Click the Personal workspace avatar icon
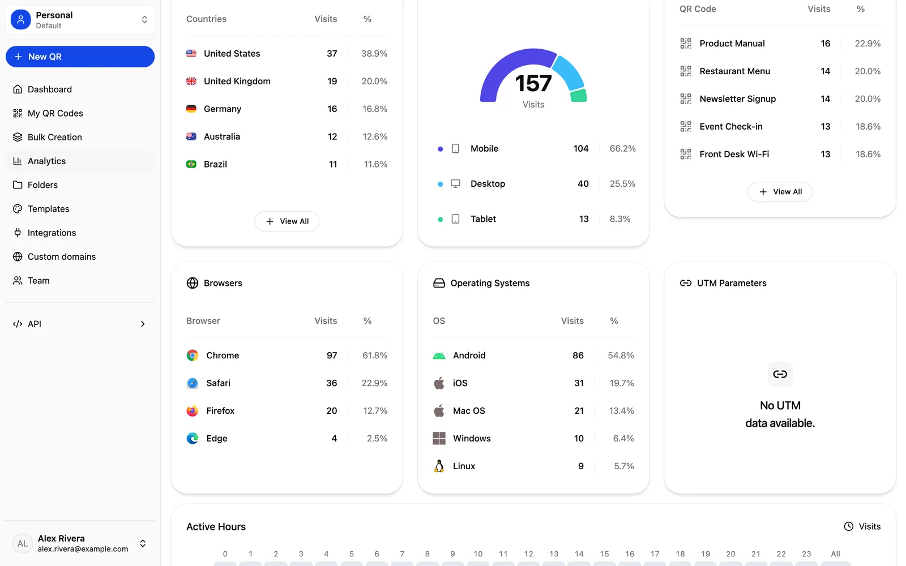 [x=21, y=20]
